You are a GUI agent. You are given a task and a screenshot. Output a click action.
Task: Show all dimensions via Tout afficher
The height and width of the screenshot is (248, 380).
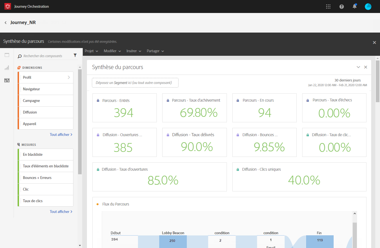(x=61, y=134)
